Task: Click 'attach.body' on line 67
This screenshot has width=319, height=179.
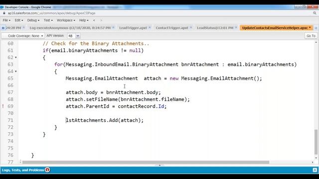Action: click(x=82, y=92)
